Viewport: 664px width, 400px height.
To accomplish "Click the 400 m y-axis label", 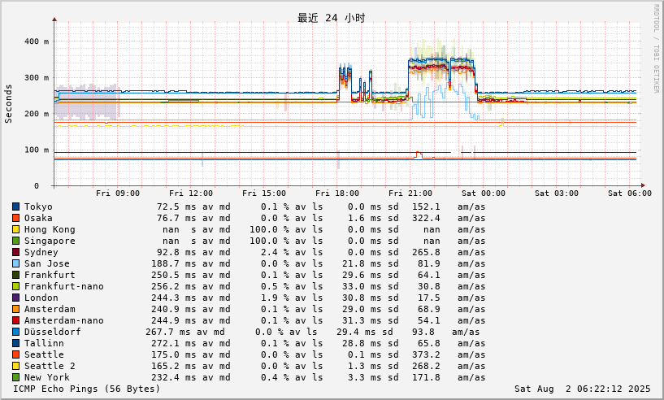I will pyautogui.click(x=37, y=41).
